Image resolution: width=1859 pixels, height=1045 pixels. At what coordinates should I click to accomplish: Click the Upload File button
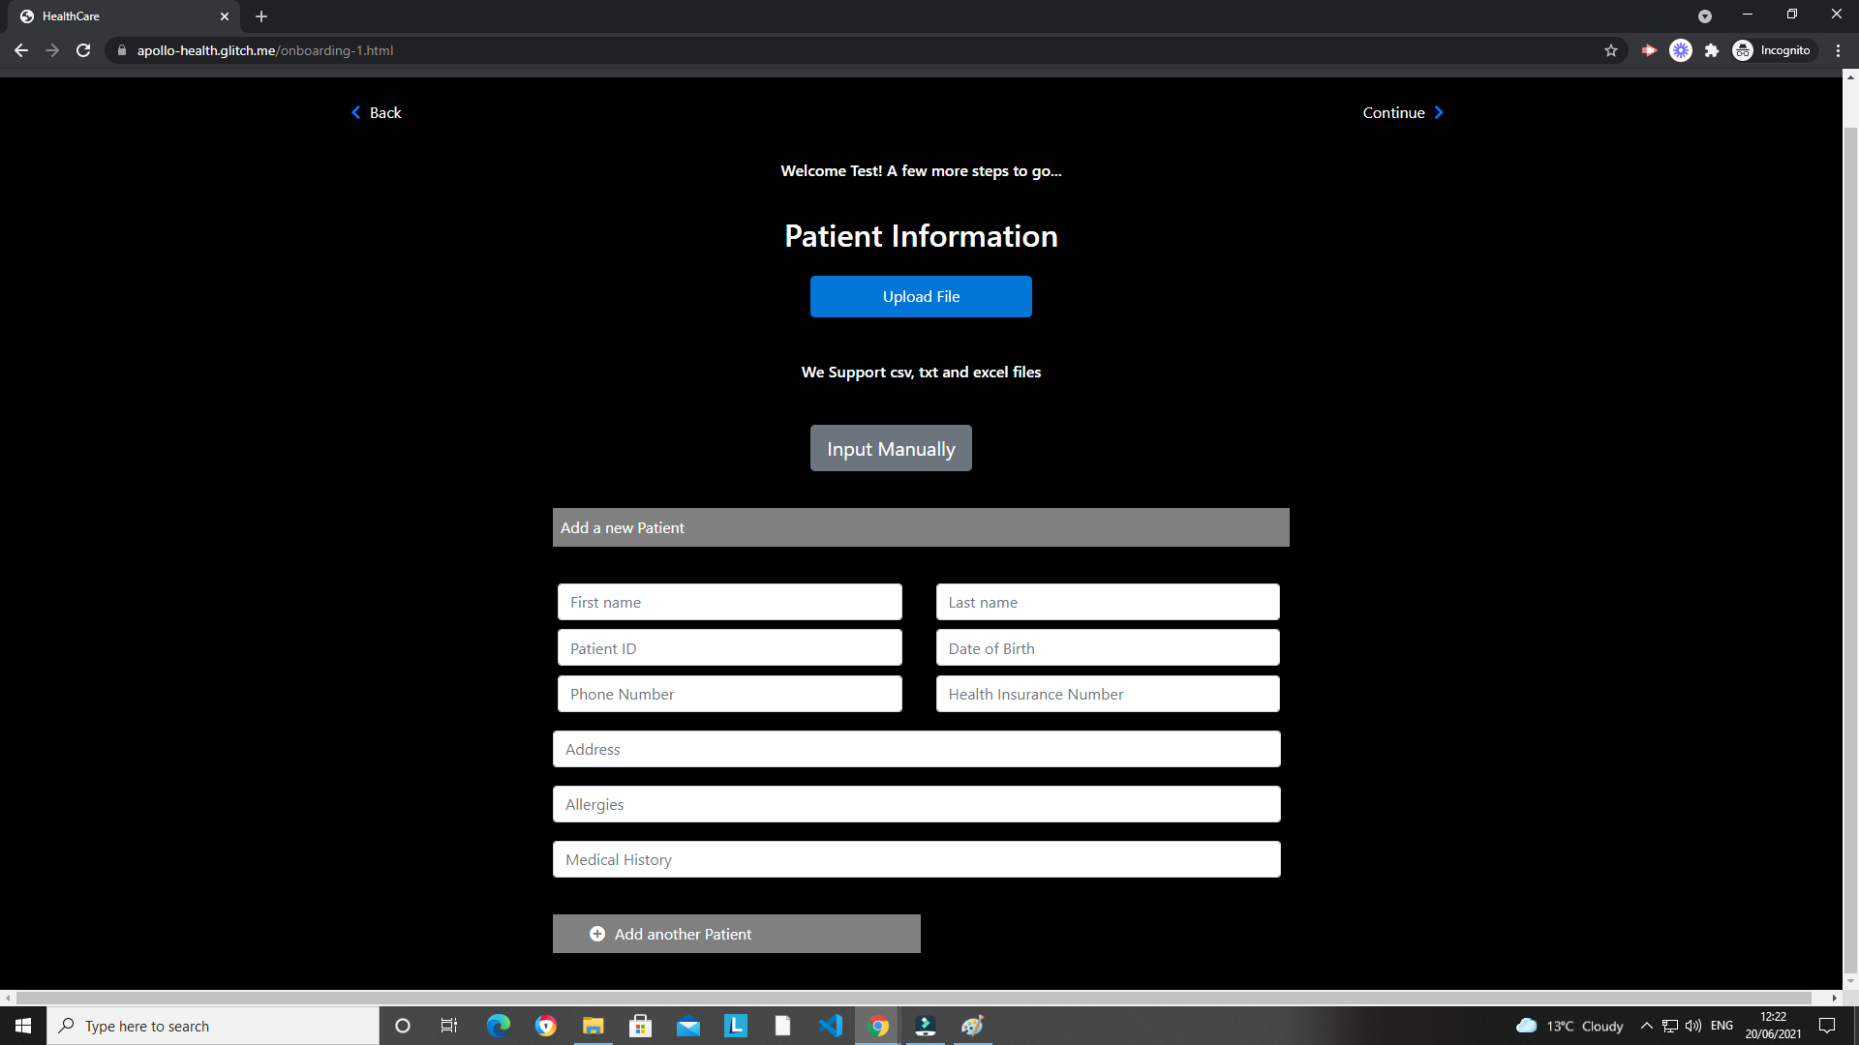pyautogui.click(x=920, y=296)
